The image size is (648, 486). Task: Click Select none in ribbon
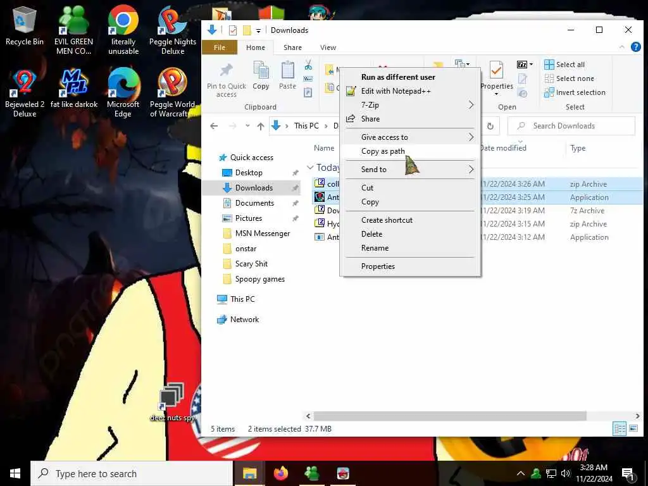point(569,78)
